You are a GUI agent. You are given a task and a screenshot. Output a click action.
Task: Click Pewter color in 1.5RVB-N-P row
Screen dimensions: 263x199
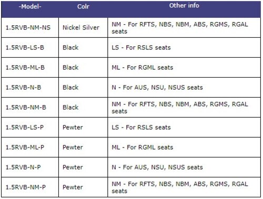73,167
